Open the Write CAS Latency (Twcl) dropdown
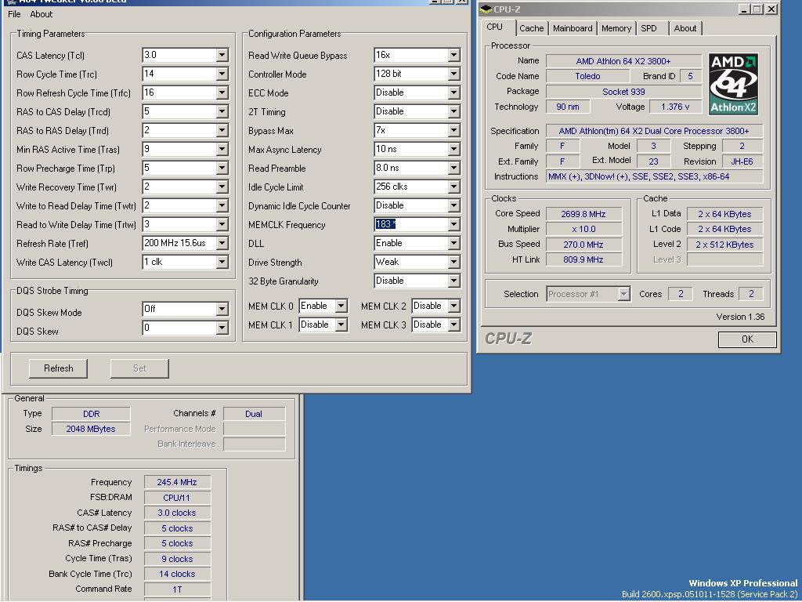802x602 pixels. click(x=222, y=262)
